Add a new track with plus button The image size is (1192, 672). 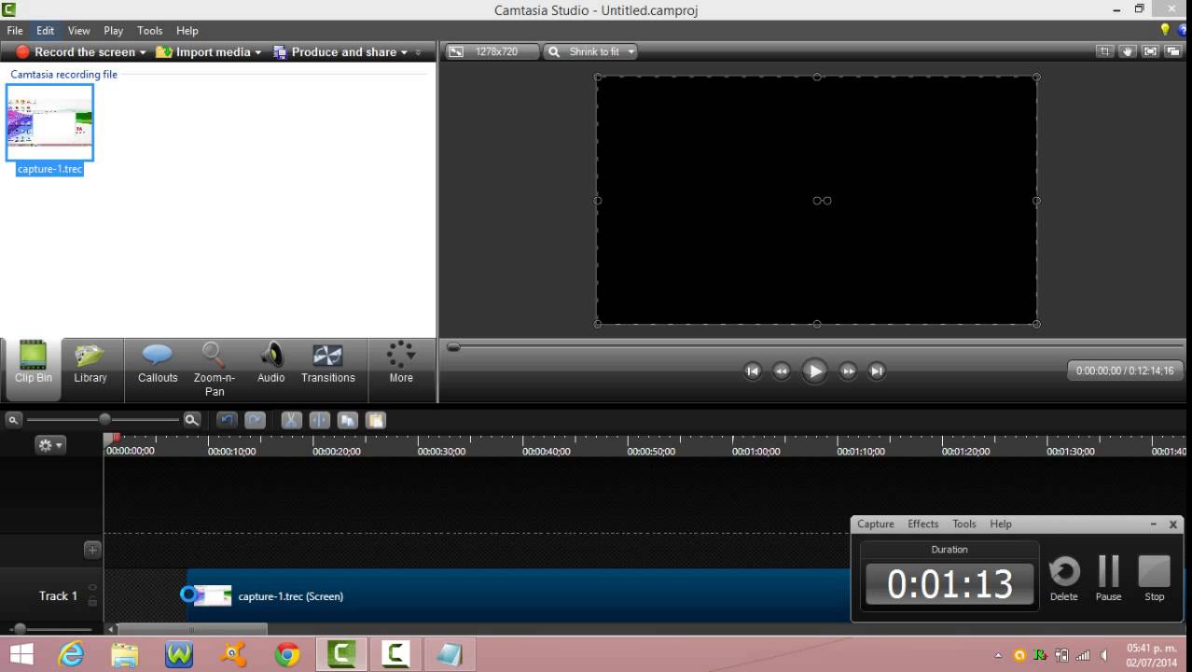[x=92, y=550]
